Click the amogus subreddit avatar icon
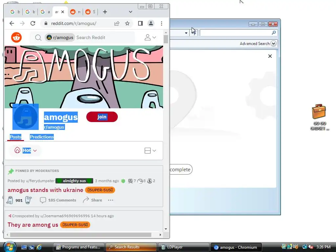Image resolution: width=336 pixels, height=252 pixels. coord(26,117)
